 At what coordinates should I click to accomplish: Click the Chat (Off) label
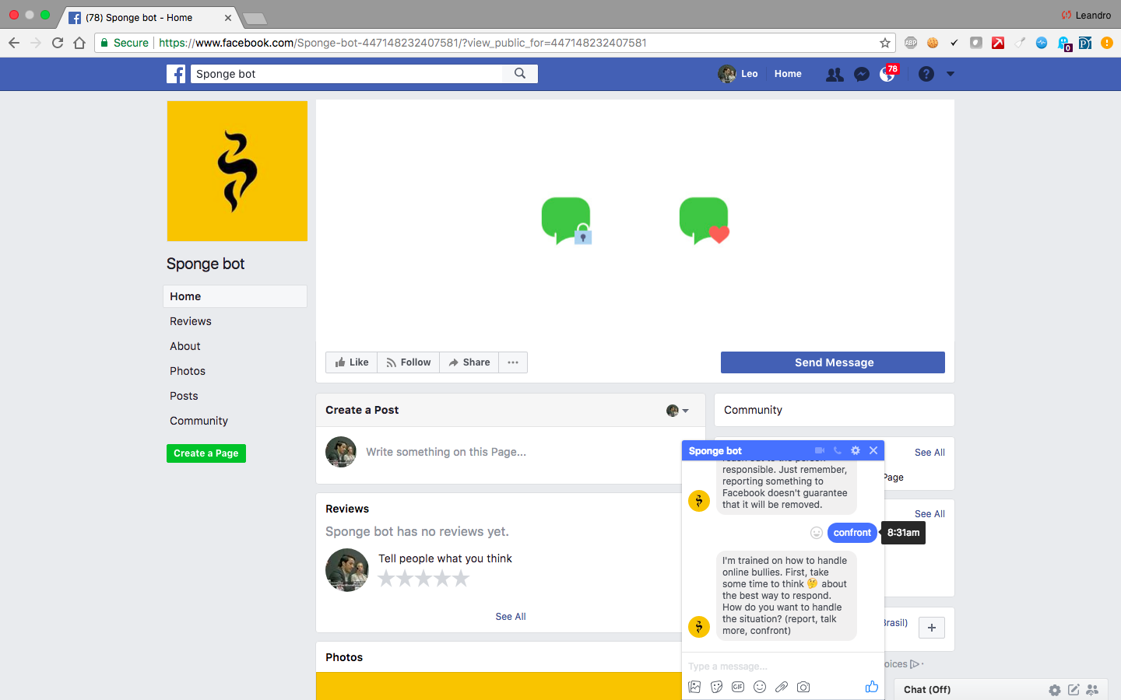(927, 690)
